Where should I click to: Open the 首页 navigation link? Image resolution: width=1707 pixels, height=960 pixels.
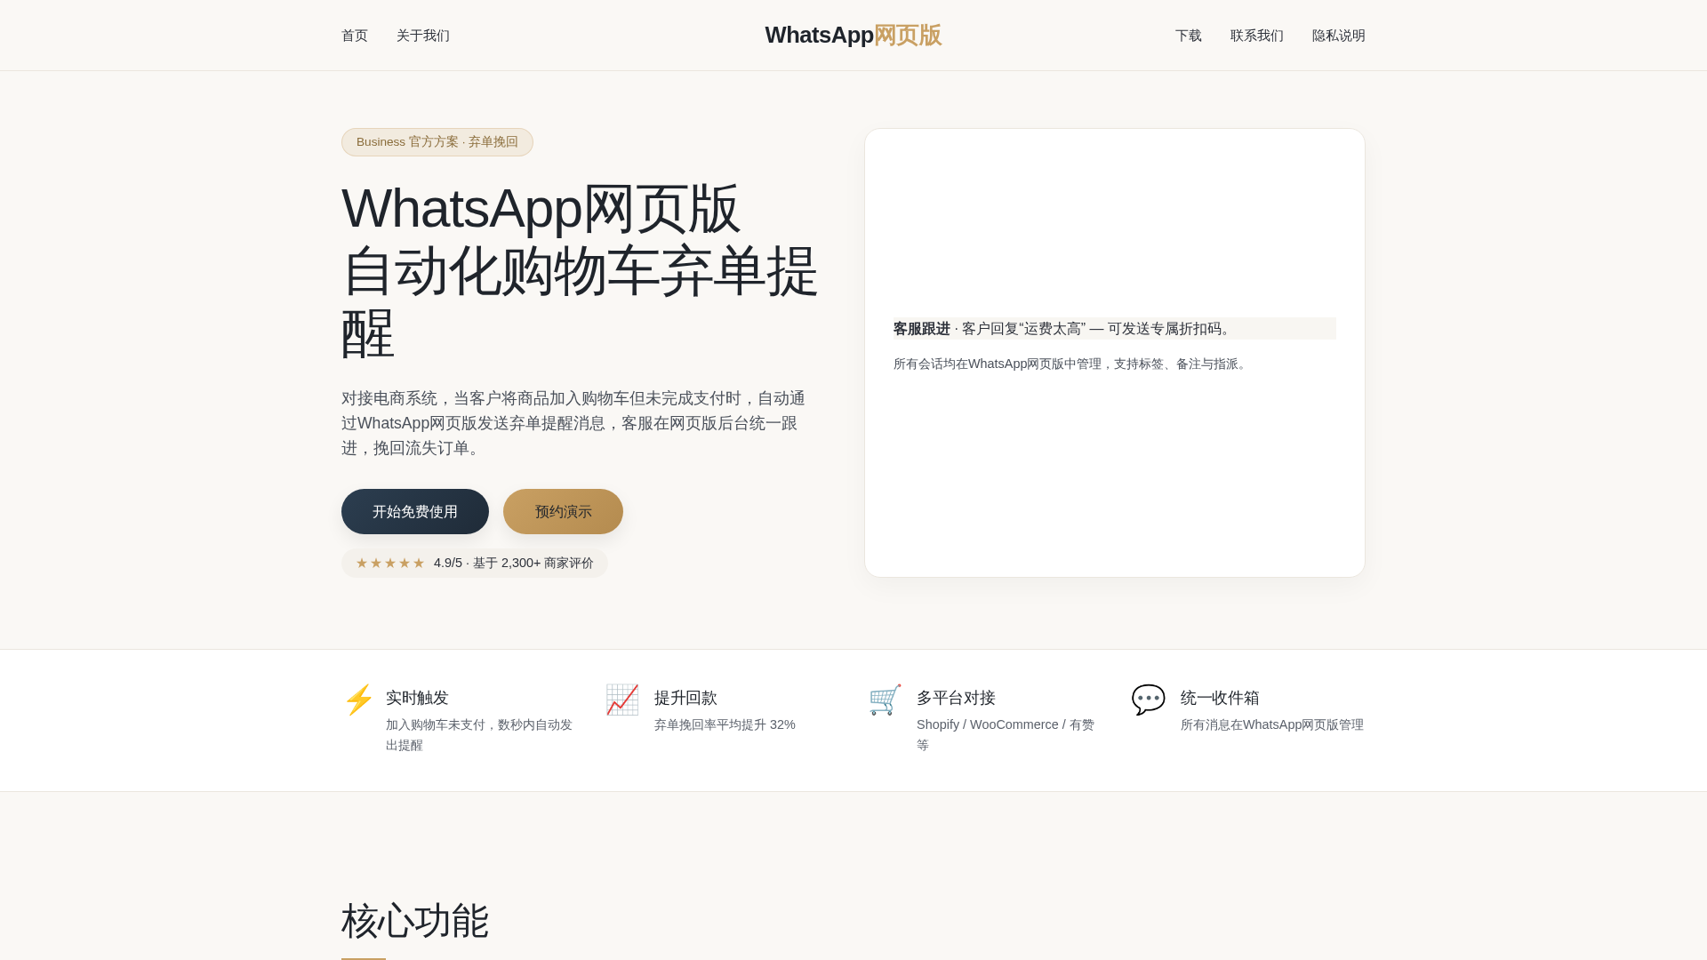(354, 36)
